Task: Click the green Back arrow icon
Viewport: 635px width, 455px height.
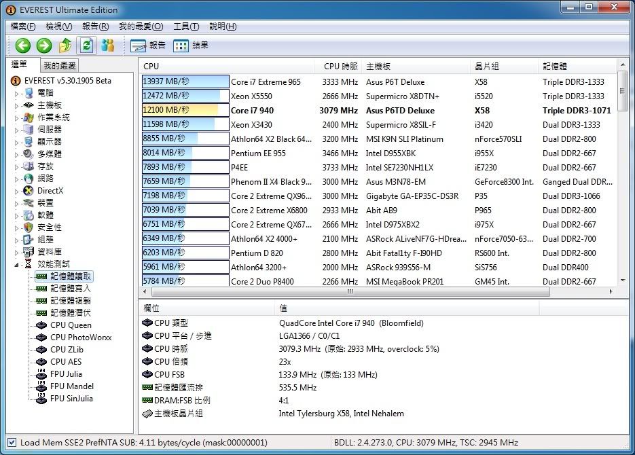Action: pos(22,45)
